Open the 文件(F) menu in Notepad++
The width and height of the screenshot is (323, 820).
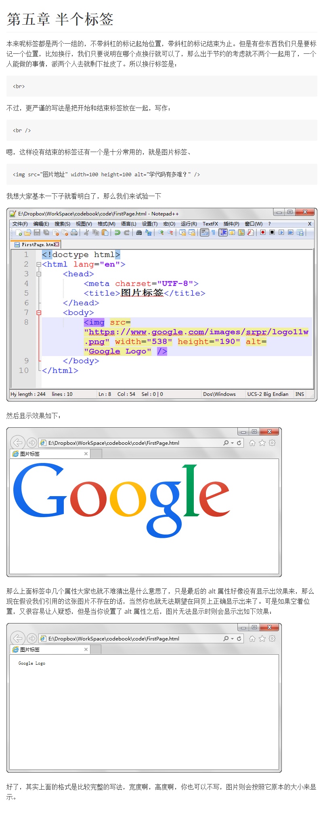tap(20, 224)
